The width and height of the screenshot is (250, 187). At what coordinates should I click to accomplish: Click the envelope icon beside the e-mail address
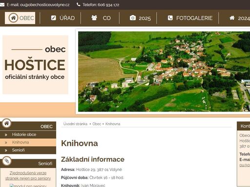pyautogui.click(x=2, y=5)
